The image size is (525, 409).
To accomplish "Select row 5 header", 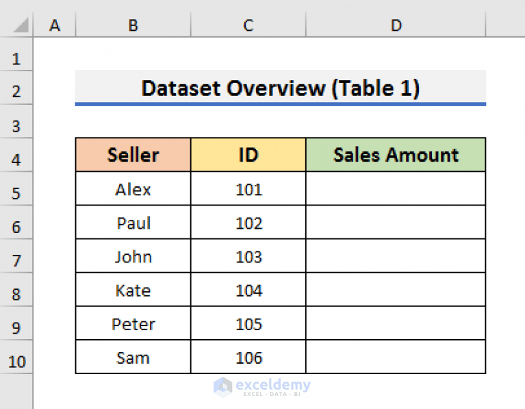I will [x=16, y=188].
